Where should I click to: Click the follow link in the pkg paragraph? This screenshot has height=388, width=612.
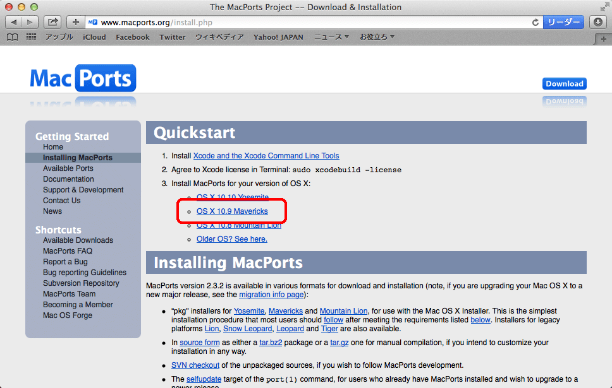coord(333,320)
